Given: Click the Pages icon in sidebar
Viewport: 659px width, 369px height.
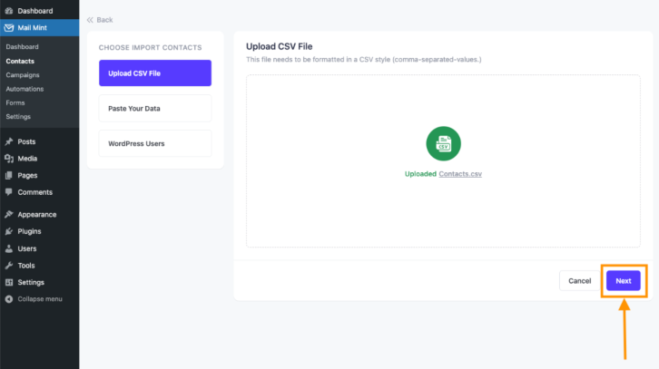Looking at the screenshot, I should tap(9, 175).
